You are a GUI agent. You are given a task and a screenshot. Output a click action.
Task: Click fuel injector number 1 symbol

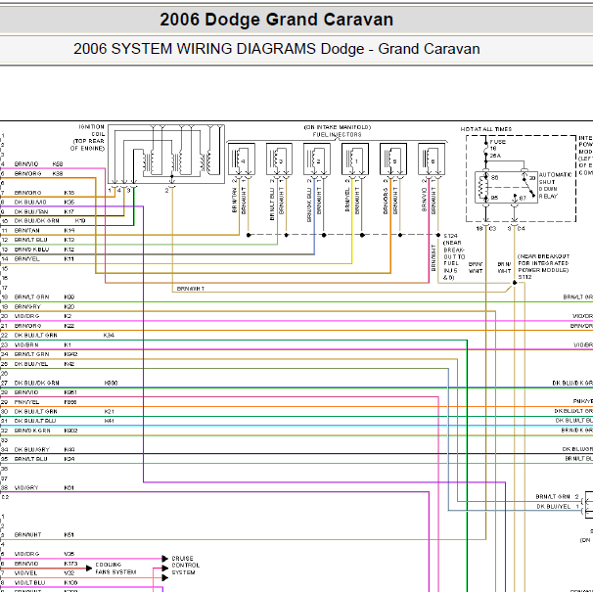point(355,159)
